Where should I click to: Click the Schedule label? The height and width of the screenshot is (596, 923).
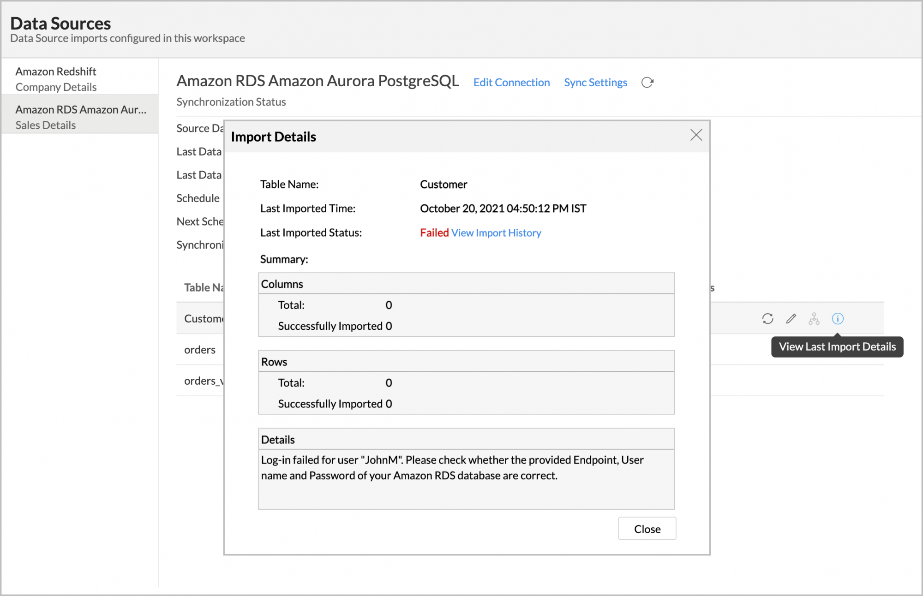point(198,198)
